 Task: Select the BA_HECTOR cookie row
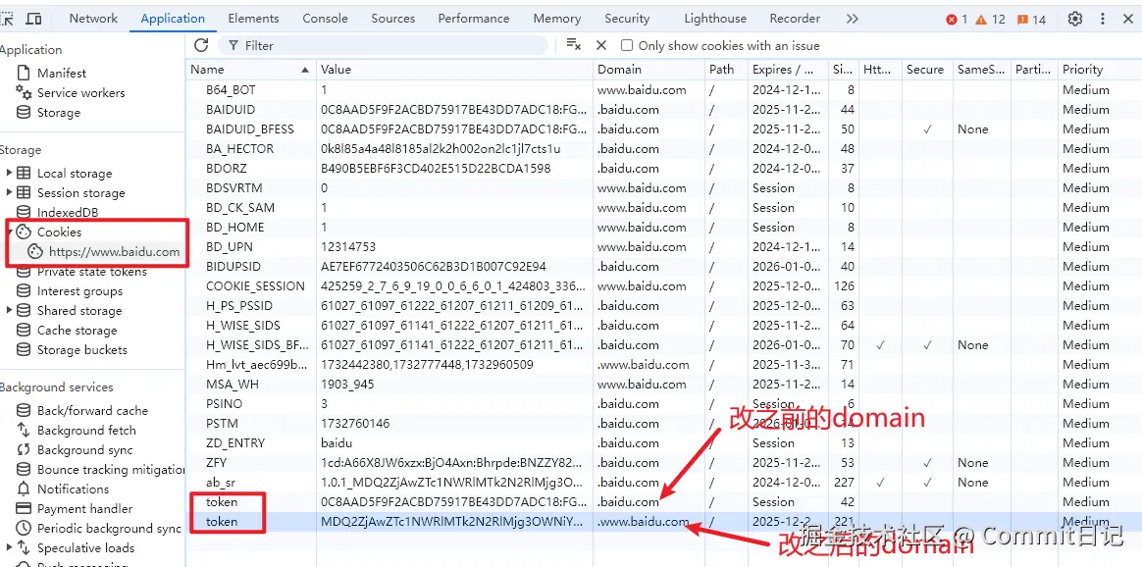(x=663, y=149)
